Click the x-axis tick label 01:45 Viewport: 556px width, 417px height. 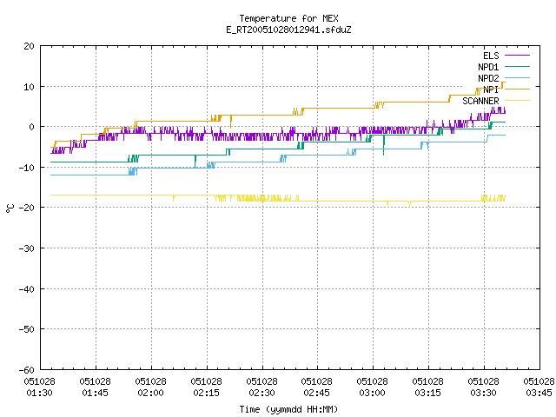tap(95, 393)
